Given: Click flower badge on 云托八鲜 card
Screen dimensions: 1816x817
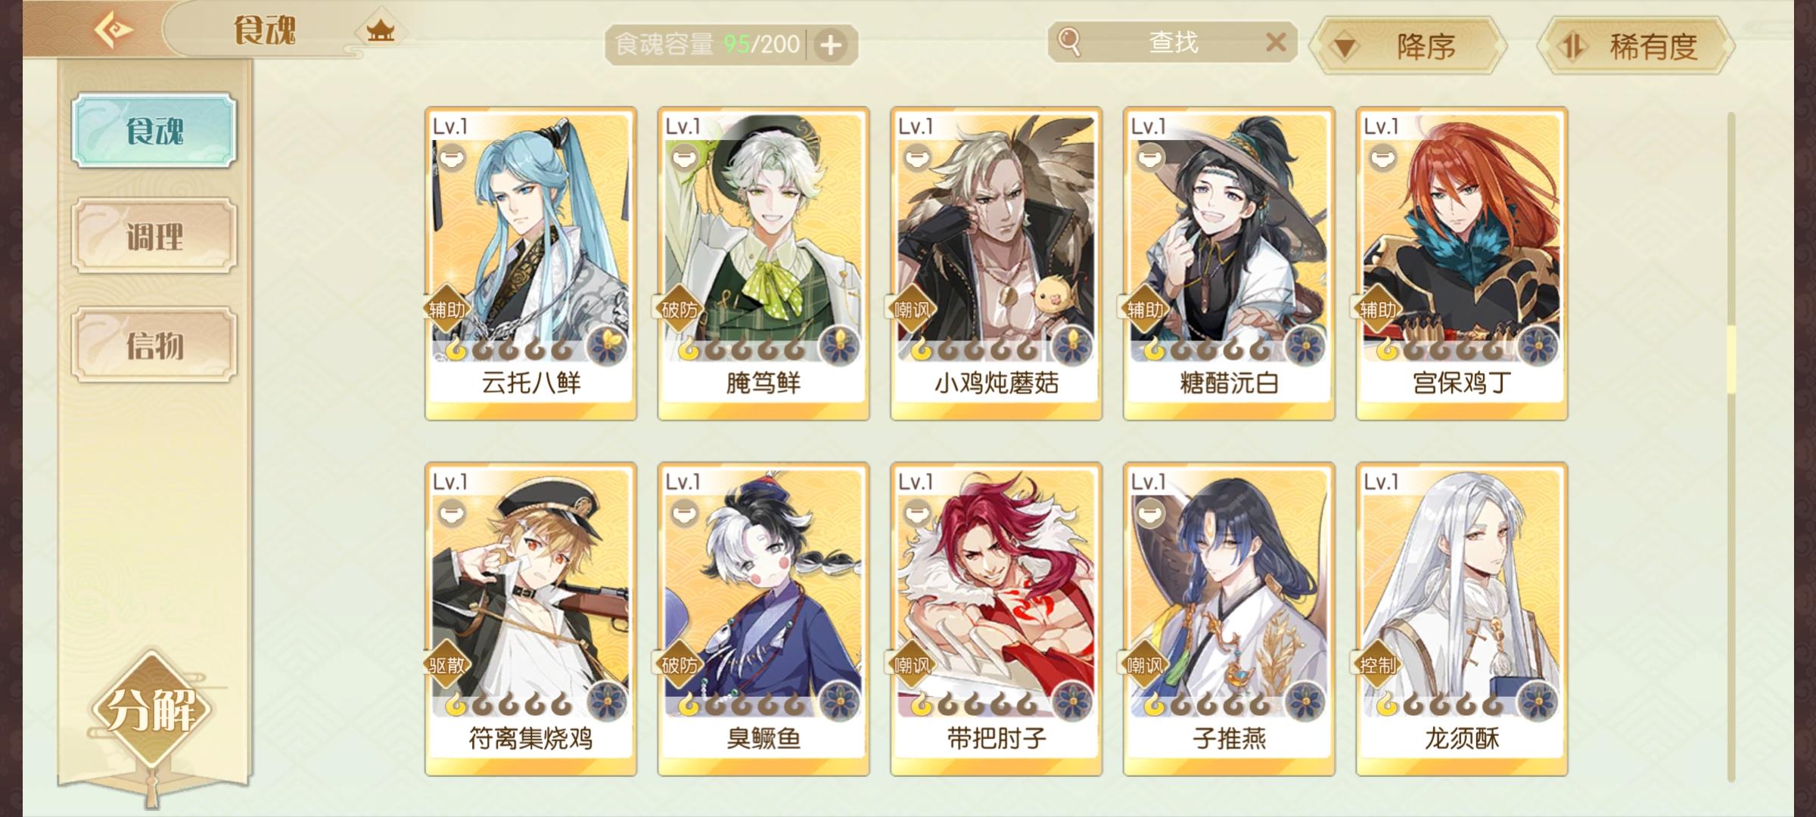Looking at the screenshot, I should coord(606,346).
